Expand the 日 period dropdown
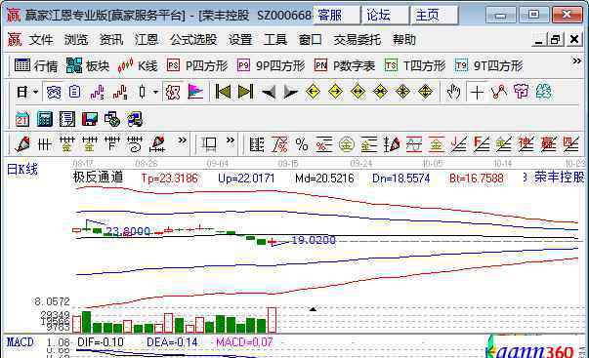Screen dimensions: 589x358 pyautogui.click(x=36, y=92)
